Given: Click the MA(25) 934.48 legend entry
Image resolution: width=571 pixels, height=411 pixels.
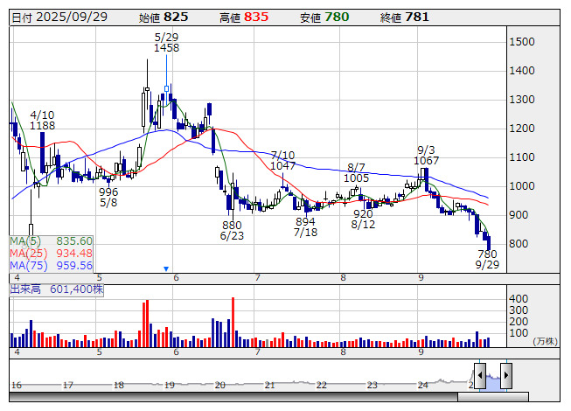Looking at the screenshot, I should 51,253.
